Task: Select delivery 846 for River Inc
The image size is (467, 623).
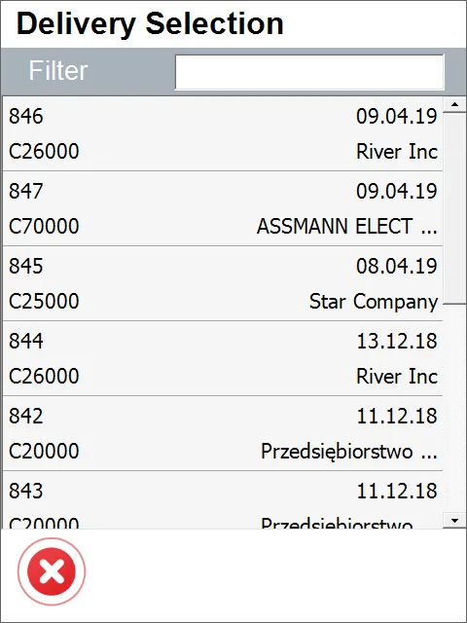Action: click(x=223, y=134)
